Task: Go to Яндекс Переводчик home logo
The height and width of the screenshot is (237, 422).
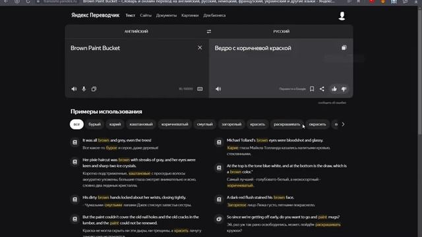Action: click(95, 15)
